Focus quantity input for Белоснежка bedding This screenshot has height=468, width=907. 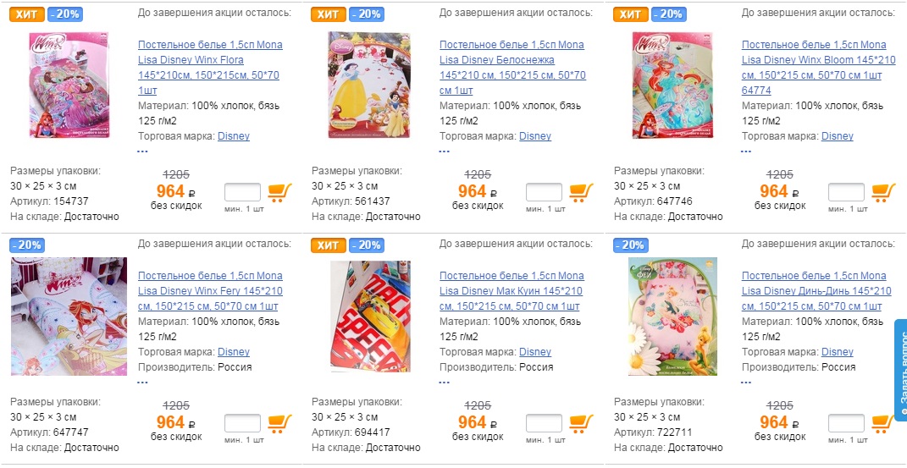(544, 192)
